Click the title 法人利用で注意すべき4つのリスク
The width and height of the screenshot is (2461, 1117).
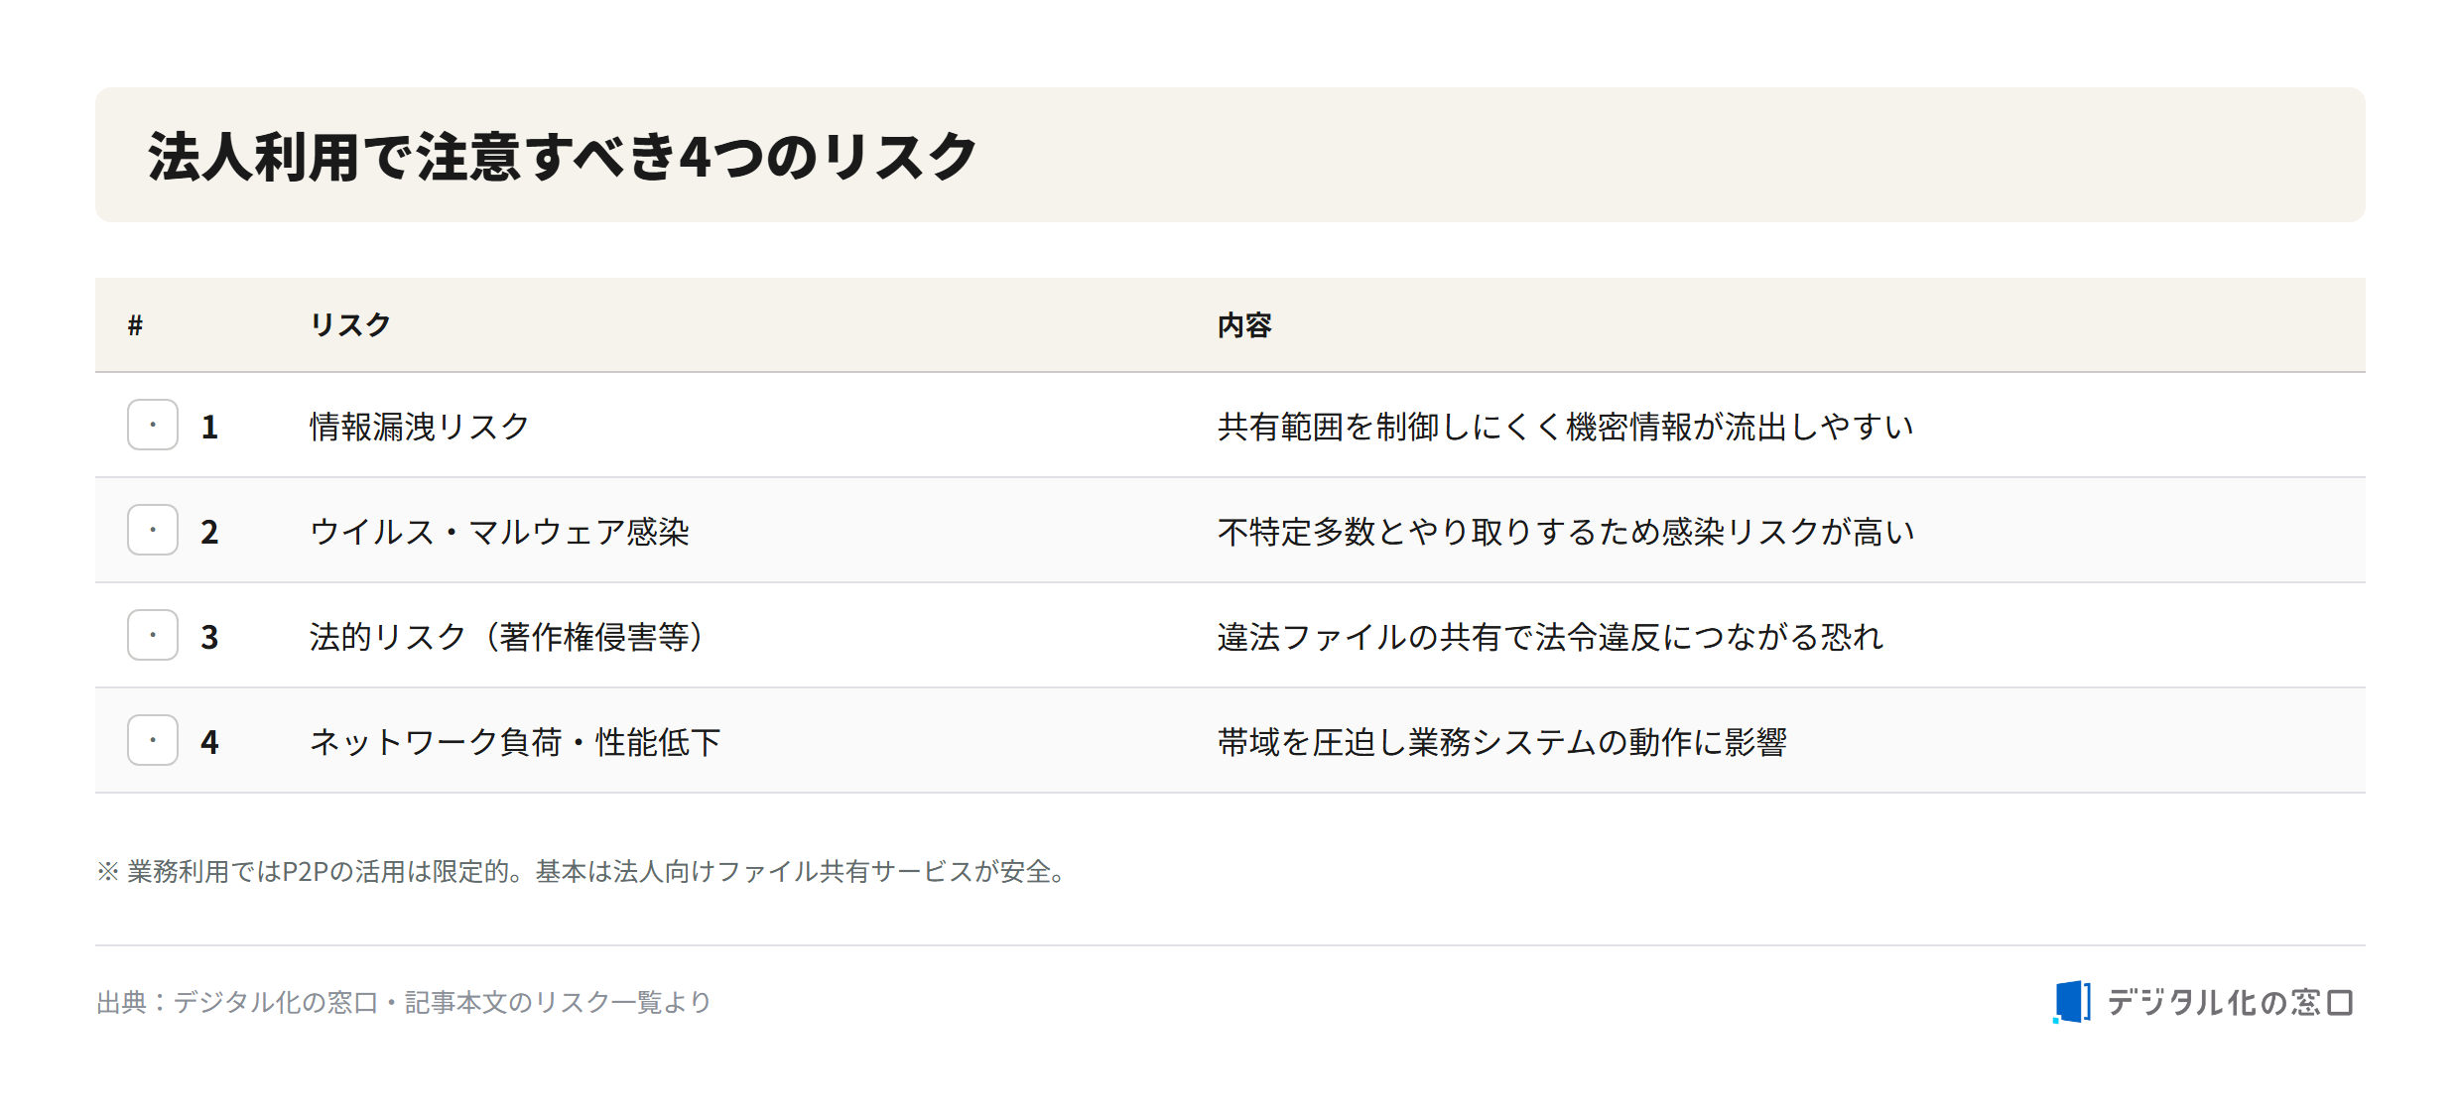tap(563, 157)
